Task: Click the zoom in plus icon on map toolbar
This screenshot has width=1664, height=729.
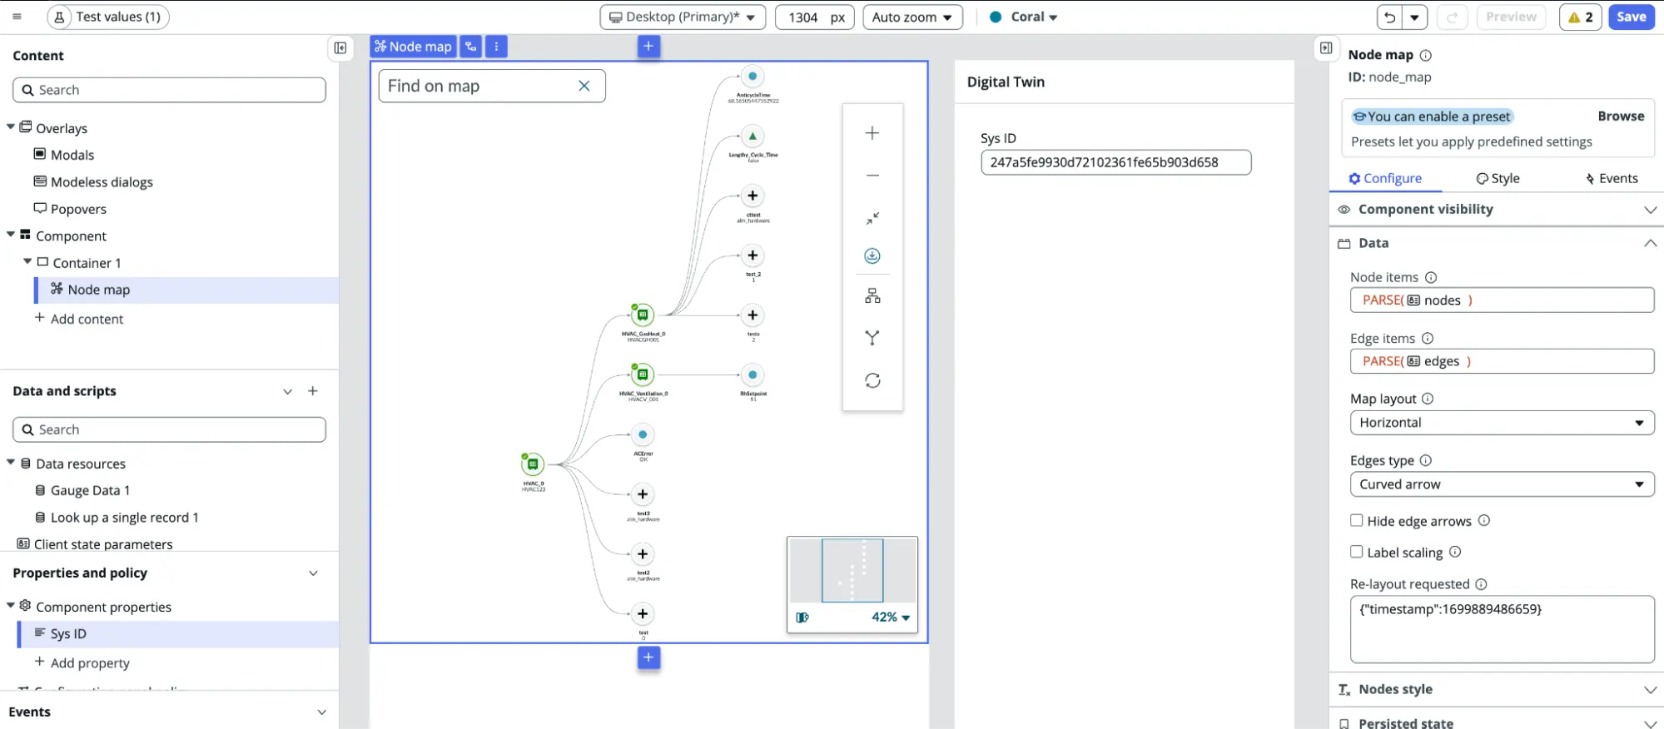Action: (872, 133)
